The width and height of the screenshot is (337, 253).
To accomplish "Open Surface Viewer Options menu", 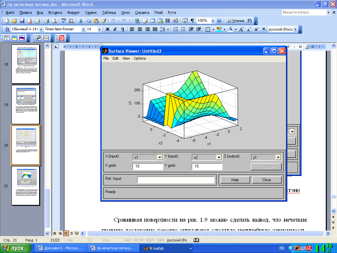I will click(x=140, y=58).
